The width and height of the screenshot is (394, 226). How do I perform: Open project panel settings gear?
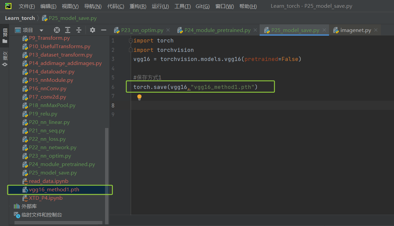[x=93, y=30]
